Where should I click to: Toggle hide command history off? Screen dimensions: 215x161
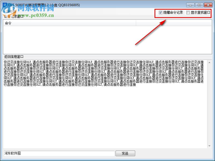pos(160,12)
